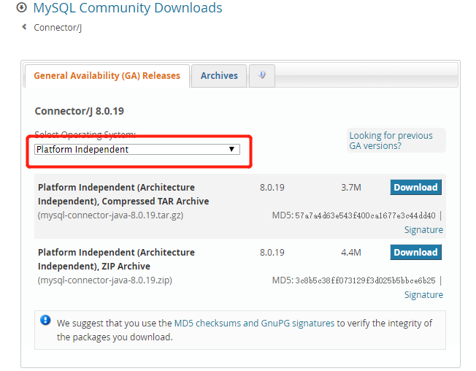Click the blue info icon in the suggestion box

(x=45, y=320)
